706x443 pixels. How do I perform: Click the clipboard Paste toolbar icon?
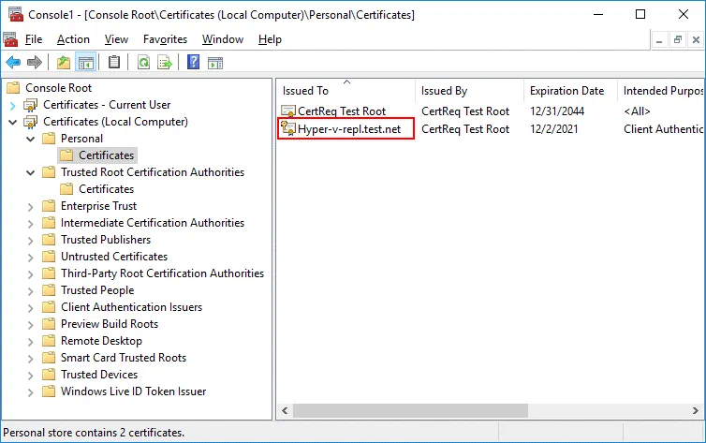click(114, 63)
